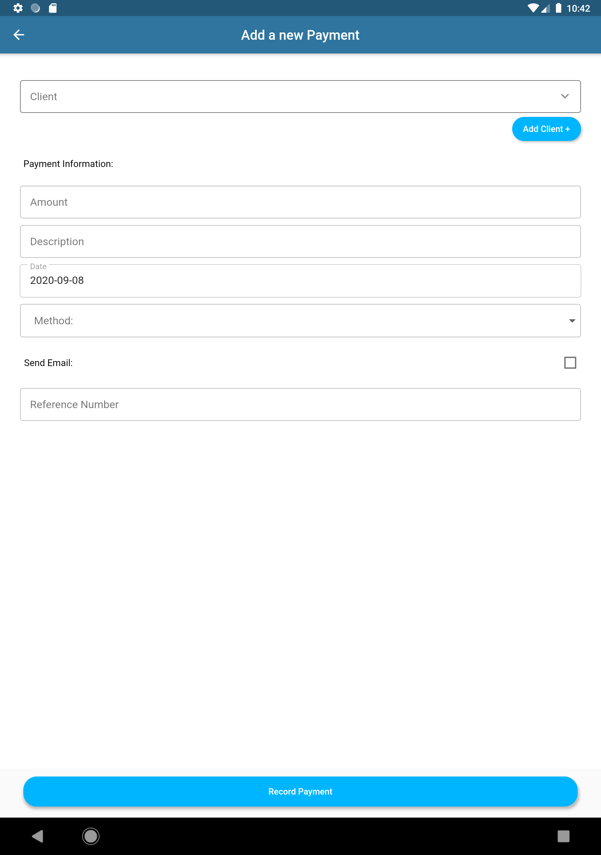Viewport: 601px width, 855px height.
Task: Select the Reference Number field
Action: tap(300, 404)
